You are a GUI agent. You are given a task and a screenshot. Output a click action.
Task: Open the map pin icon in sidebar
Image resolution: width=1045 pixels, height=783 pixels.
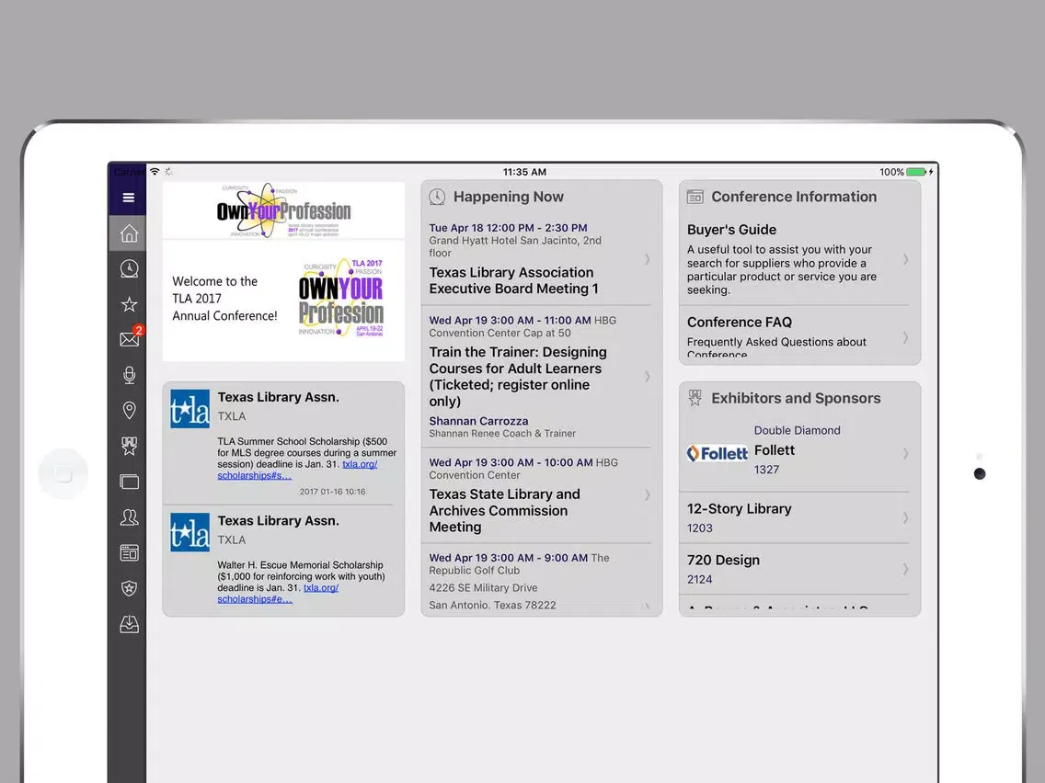(x=130, y=410)
